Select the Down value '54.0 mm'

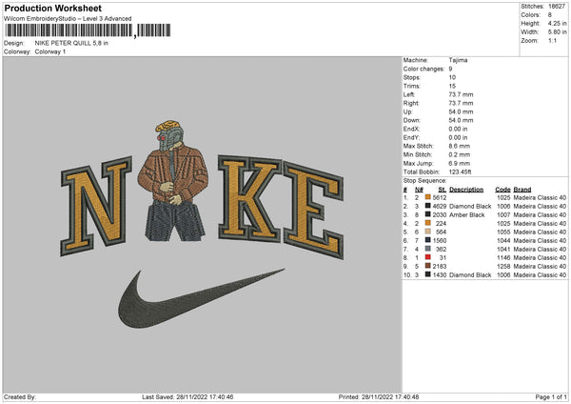pos(461,120)
